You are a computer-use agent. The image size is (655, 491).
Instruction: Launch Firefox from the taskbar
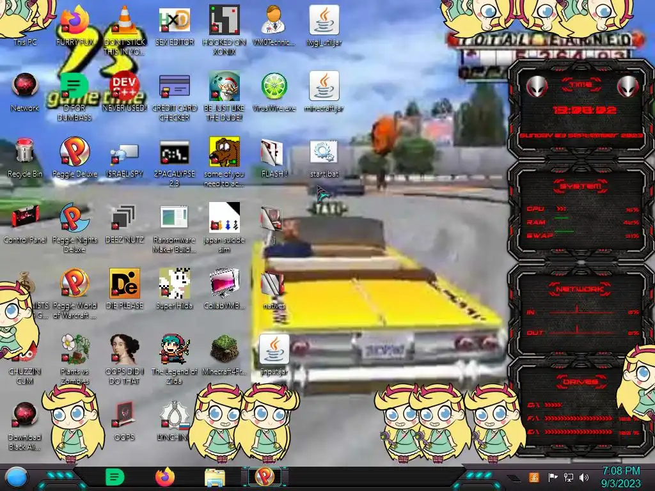pyautogui.click(x=165, y=477)
